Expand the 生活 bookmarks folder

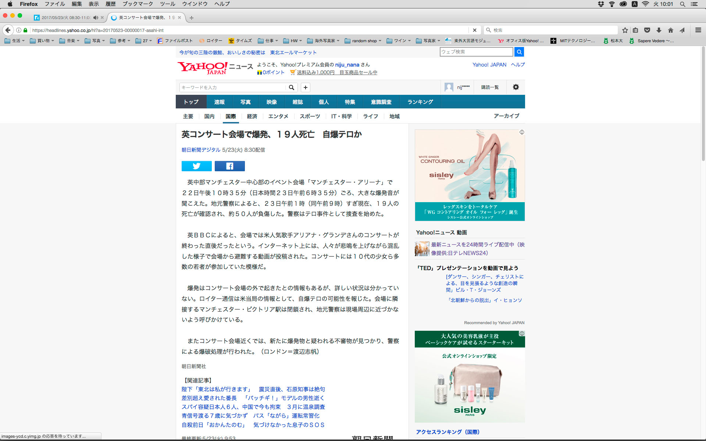click(x=15, y=41)
